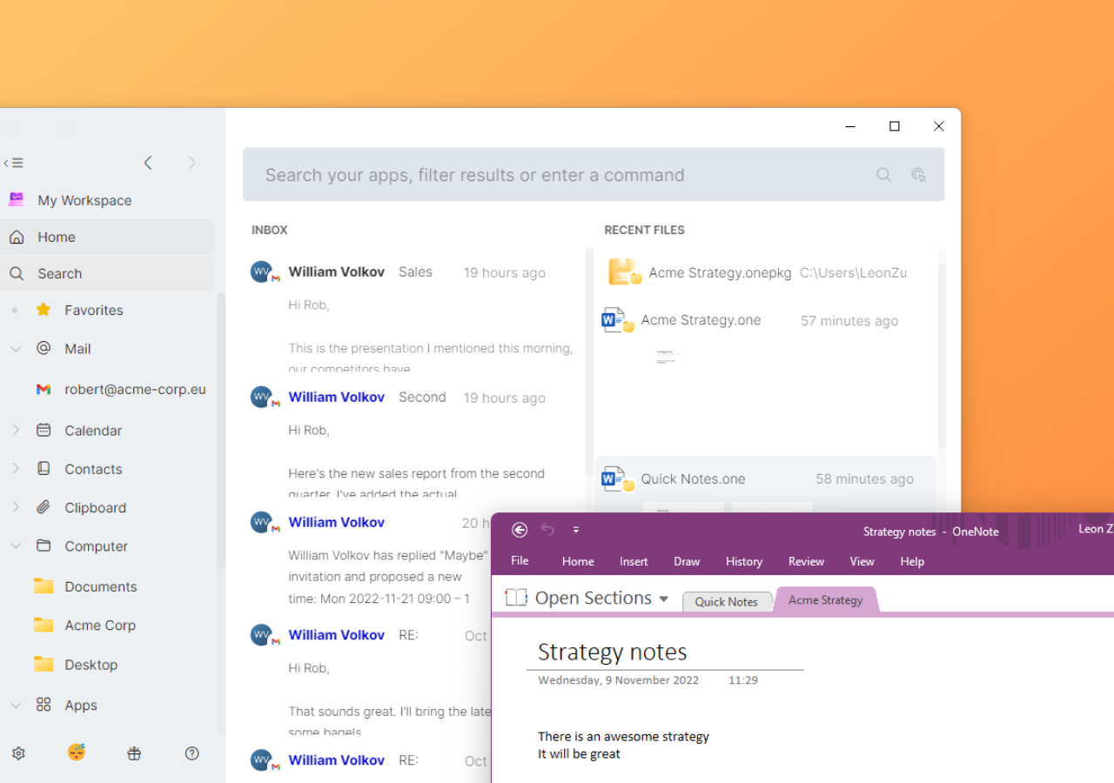Click the sidebar vertical scrollbar
The width and height of the screenshot is (1114, 783).
coord(221,431)
